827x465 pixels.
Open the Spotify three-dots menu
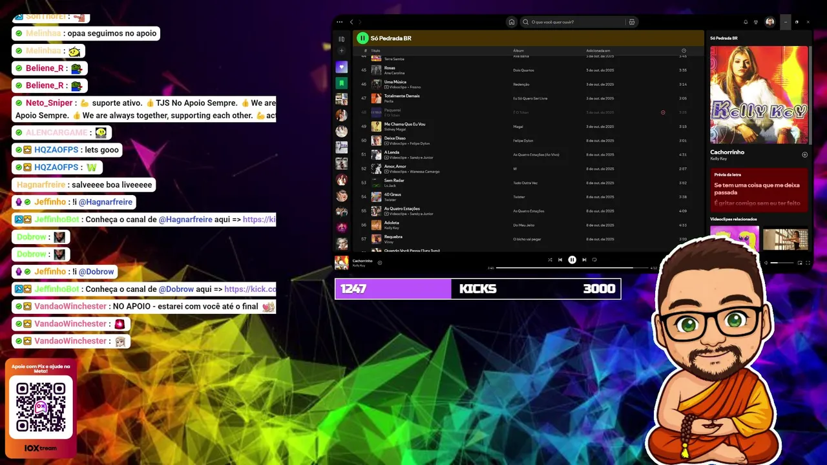pos(340,22)
